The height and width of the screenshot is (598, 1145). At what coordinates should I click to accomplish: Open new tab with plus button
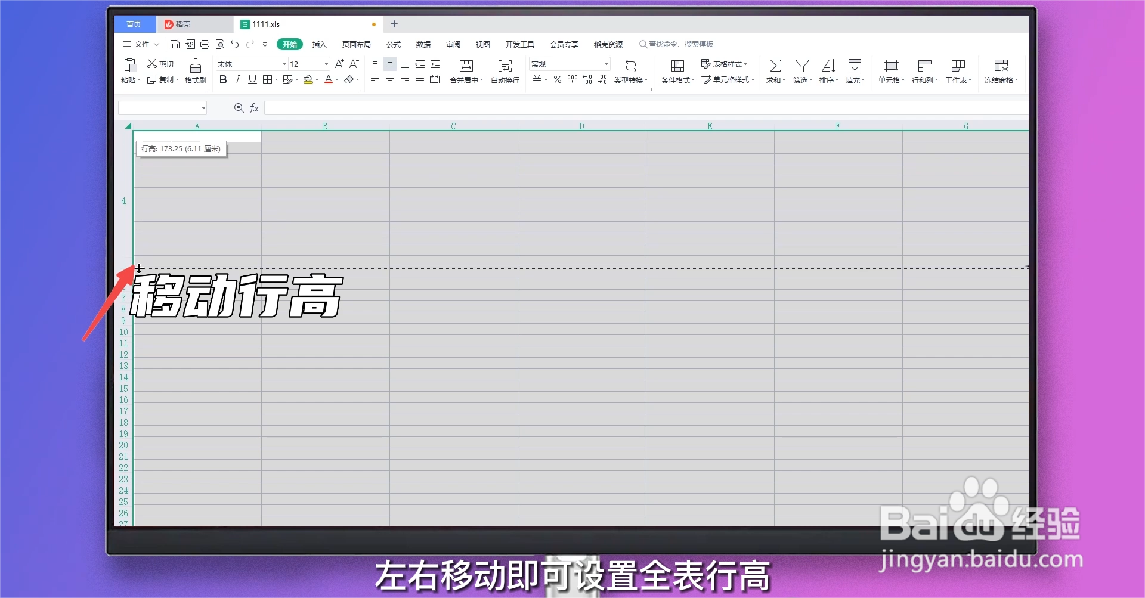coord(394,24)
